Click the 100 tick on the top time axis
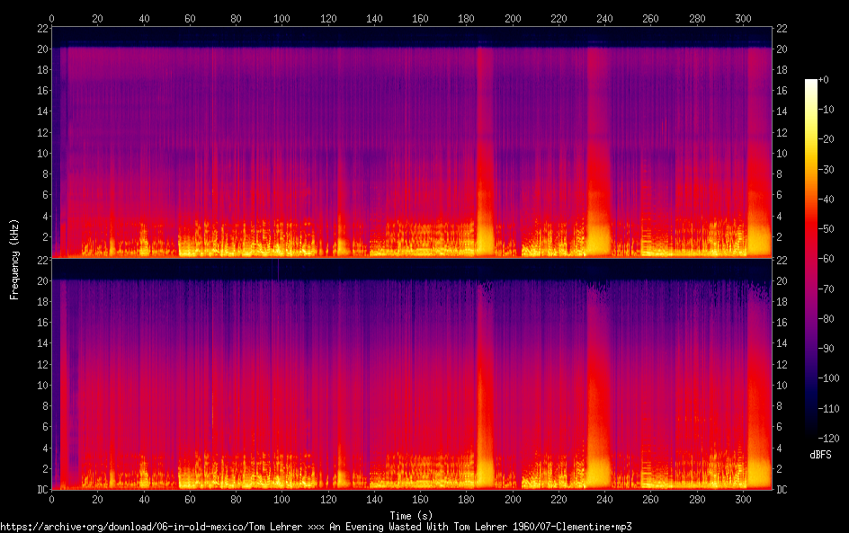 [x=282, y=17]
